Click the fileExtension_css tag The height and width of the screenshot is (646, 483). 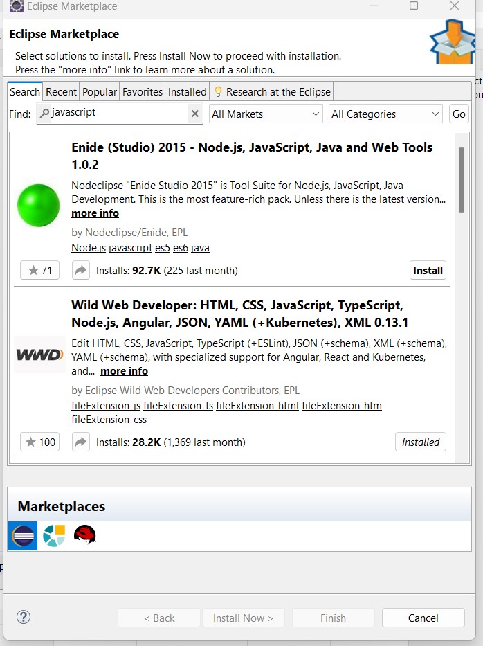[x=109, y=420]
